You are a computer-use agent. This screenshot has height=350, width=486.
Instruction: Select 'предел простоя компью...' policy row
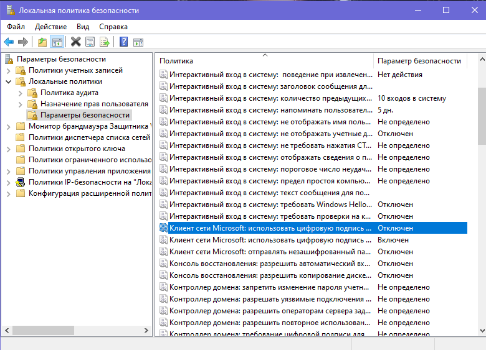(313, 181)
